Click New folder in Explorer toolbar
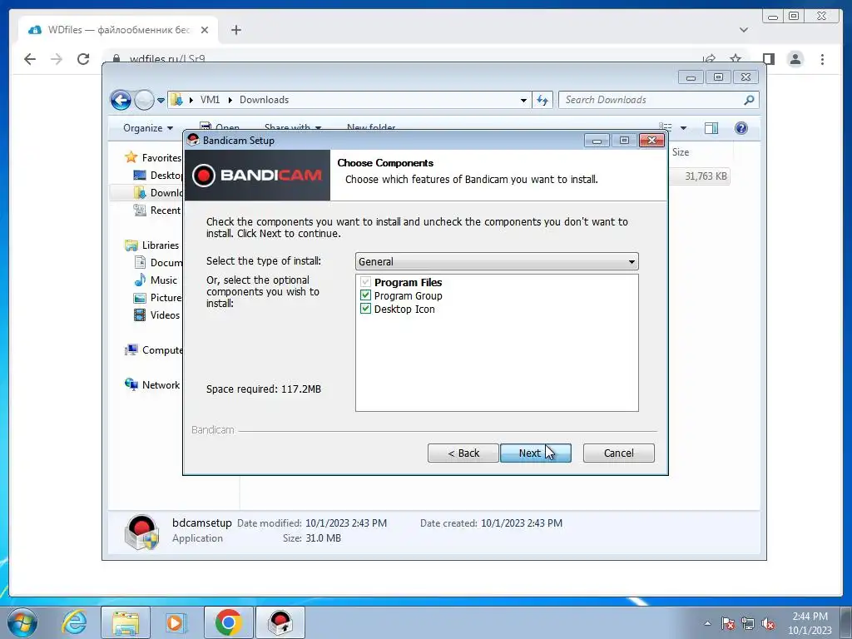Image resolution: width=852 pixels, height=639 pixels. click(x=371, y=127)
